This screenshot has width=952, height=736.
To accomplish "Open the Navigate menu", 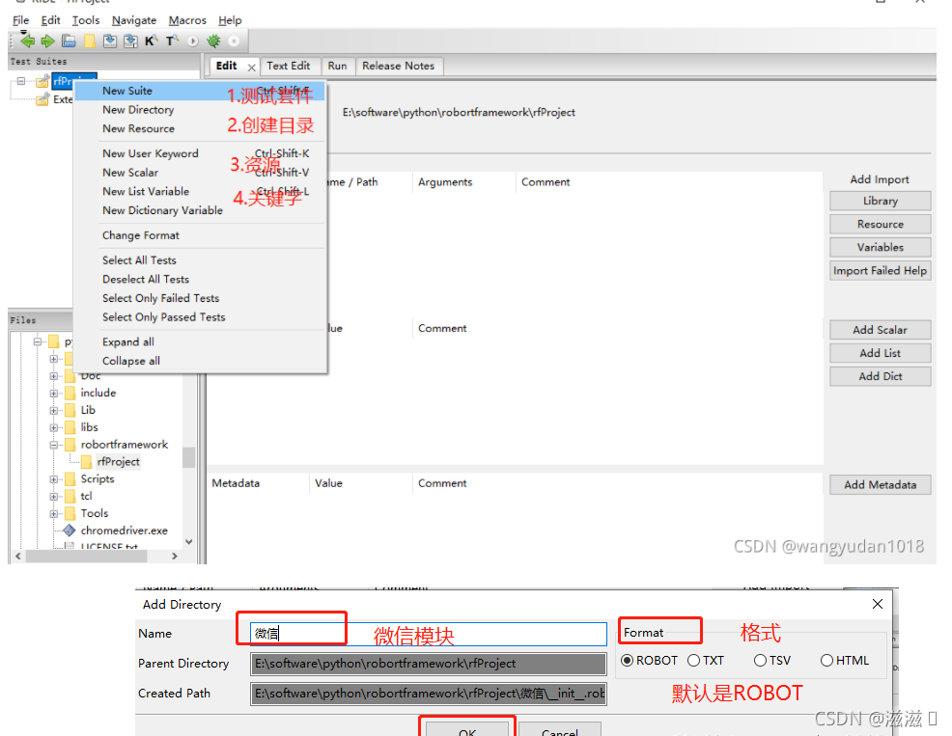I will 134,20.
